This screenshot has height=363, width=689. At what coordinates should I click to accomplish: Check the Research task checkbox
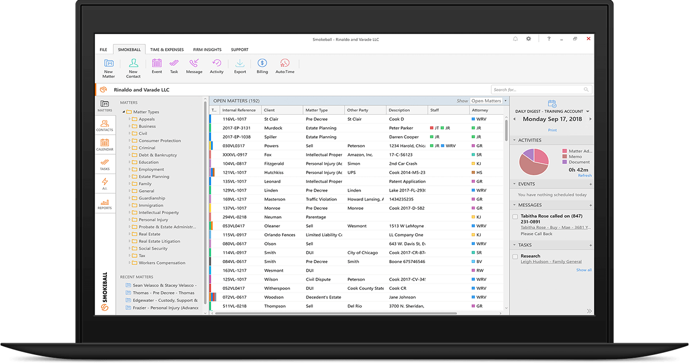coord(515,257)
